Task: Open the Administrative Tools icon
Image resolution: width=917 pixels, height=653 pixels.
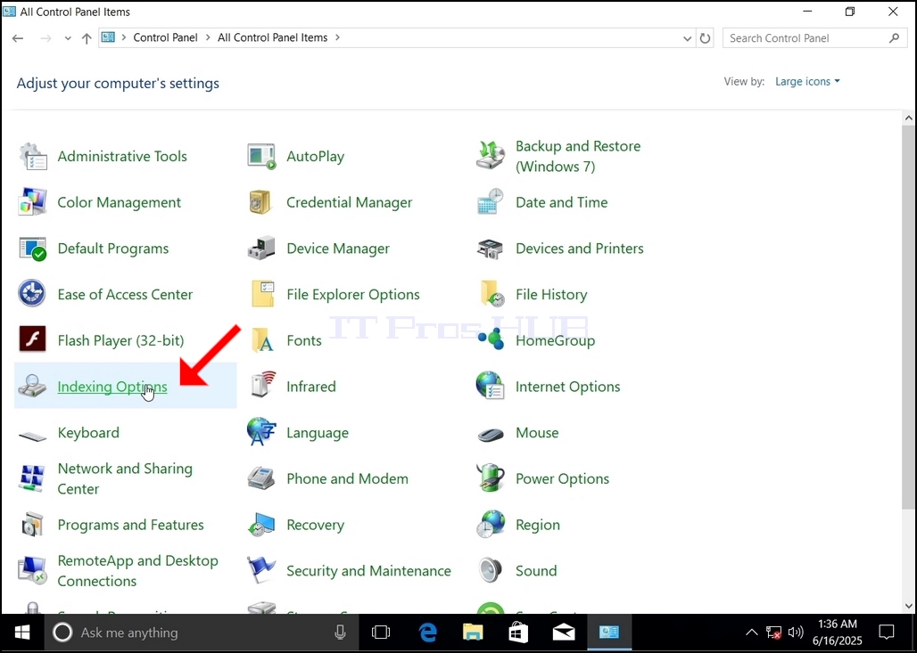Action: click(x=33, y=157)
